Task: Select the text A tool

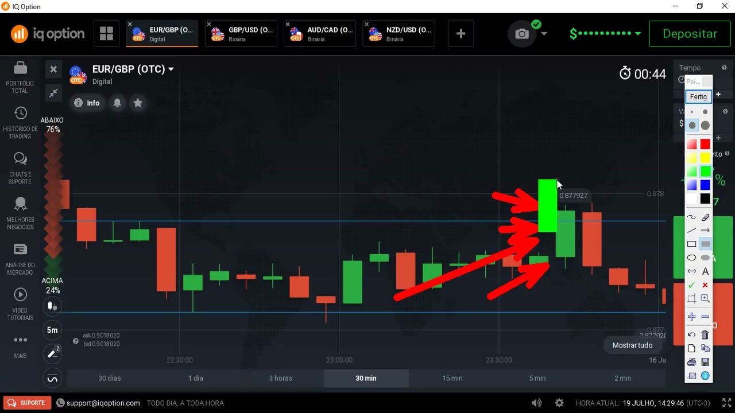Action: 705,271
